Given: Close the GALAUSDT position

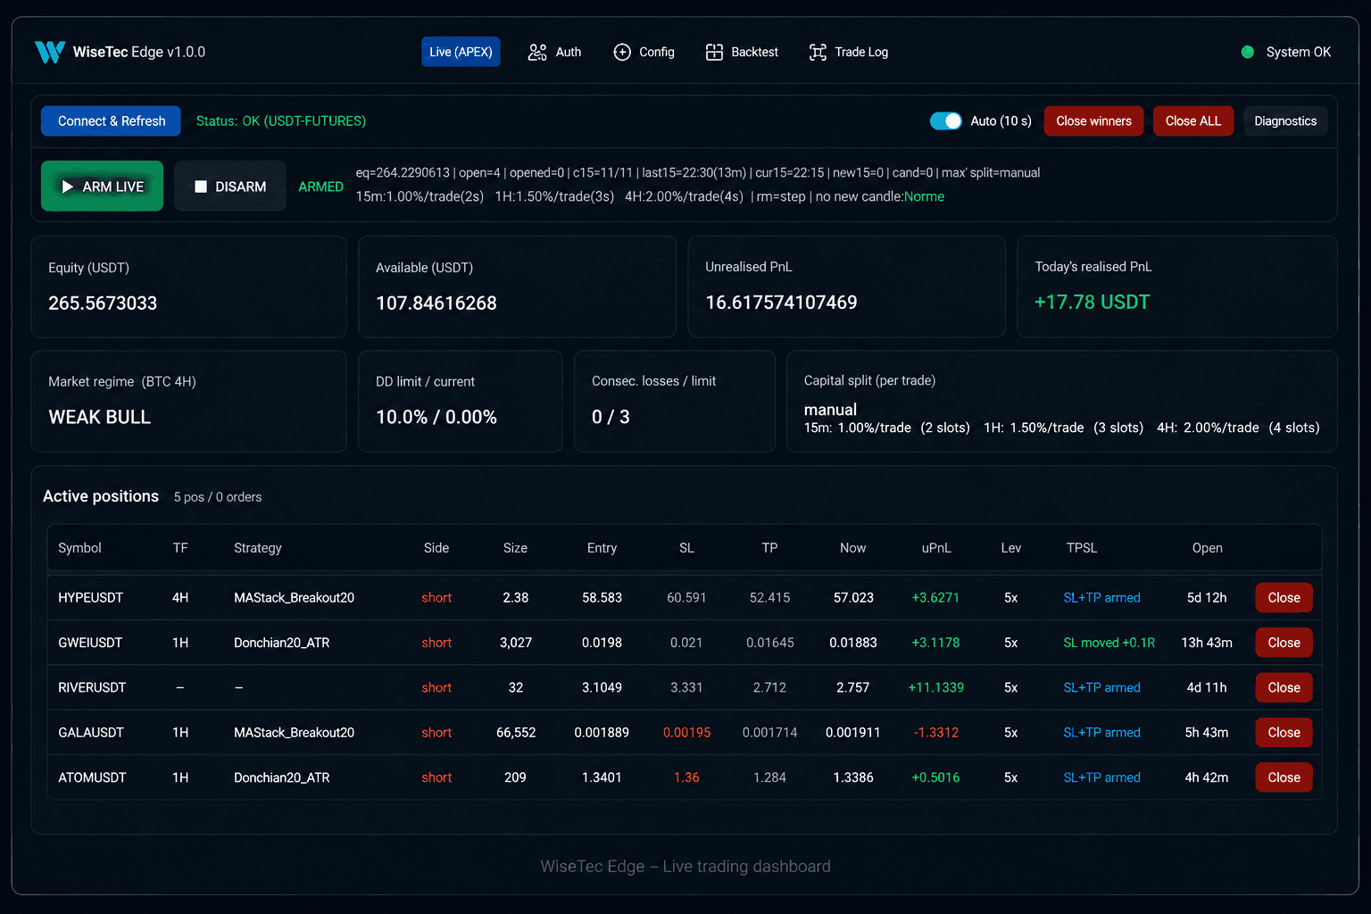Looking at the screenshot, I should (x=1284, y=733).
